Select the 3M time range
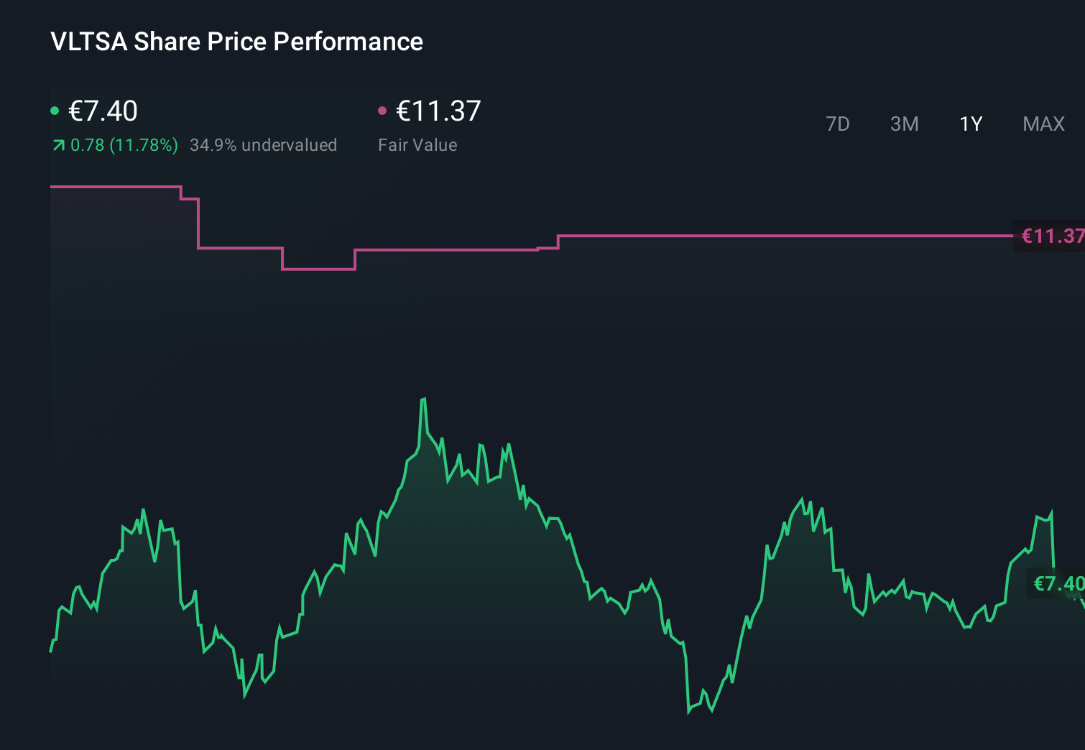The image size is (1085, 750). click(x=905, y=124)
